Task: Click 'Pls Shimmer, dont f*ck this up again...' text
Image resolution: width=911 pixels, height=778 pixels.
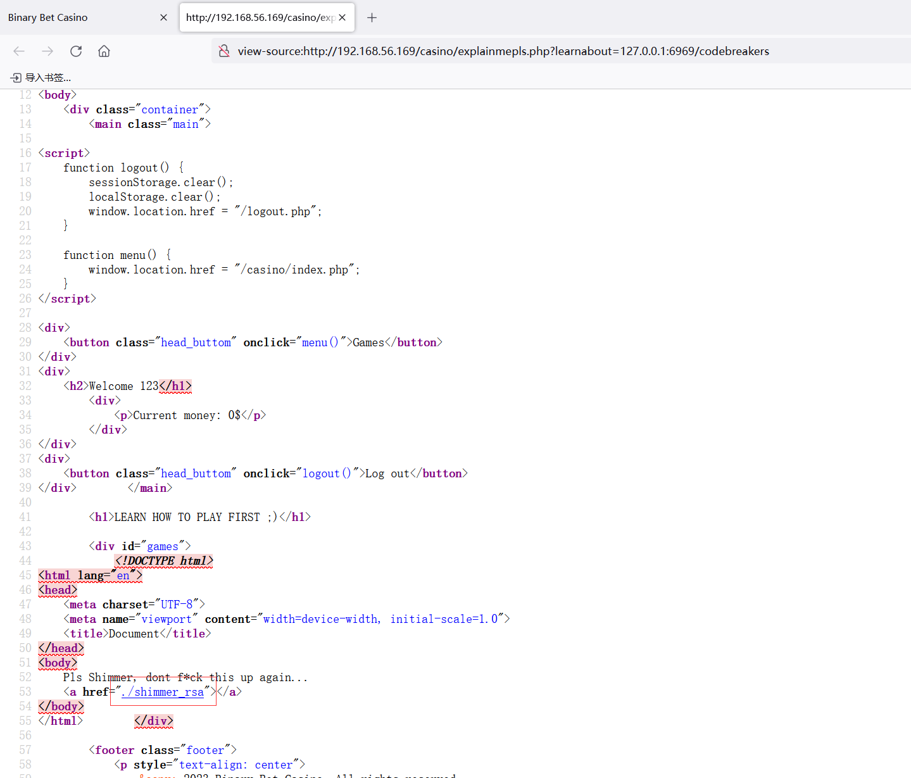Action: pyautogui.click(x=185, y=677)
